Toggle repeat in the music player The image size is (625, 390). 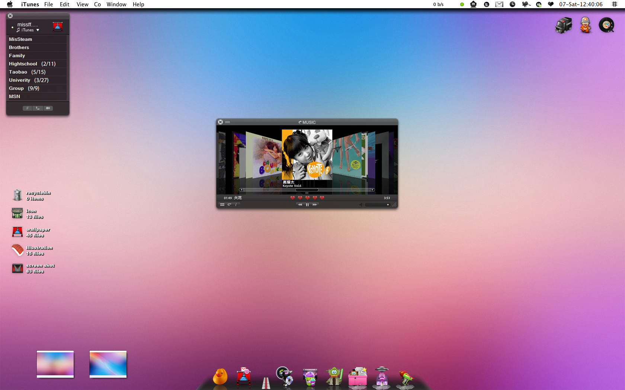click(x=230, y=205)
